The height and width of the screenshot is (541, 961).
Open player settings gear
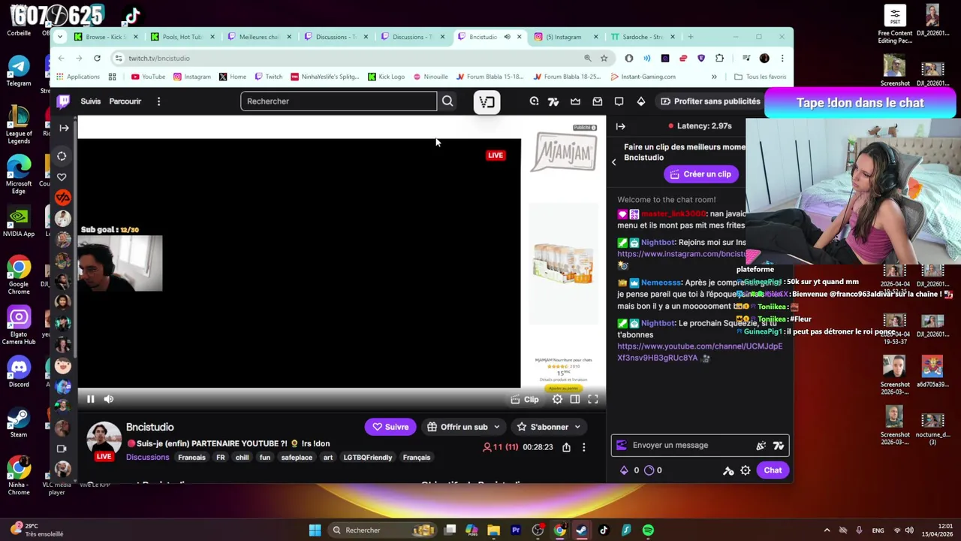[557, 400]
